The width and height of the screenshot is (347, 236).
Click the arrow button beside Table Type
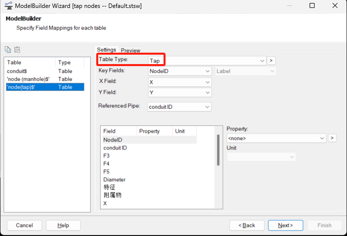271,61
